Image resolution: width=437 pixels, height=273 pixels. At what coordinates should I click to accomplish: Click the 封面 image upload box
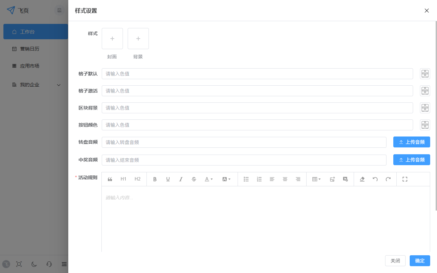pyautogui.click(x=112, y=39)
